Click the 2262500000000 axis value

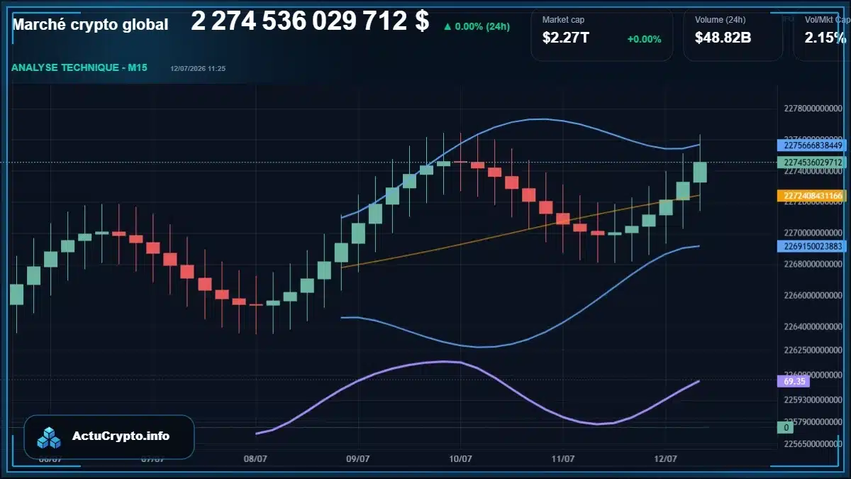(813, 350)
